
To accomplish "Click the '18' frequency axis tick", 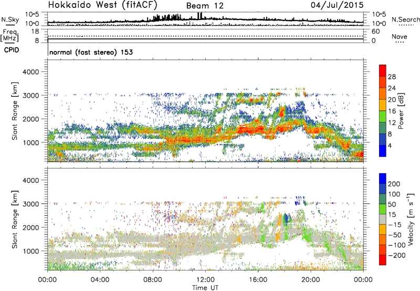I will pyautogui.click(x=35, y=32).
